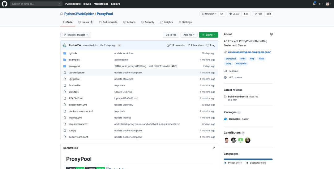Viewport: 334px width, 169px height.
Task: Open the supervisord.conf file
Action: 78,137
